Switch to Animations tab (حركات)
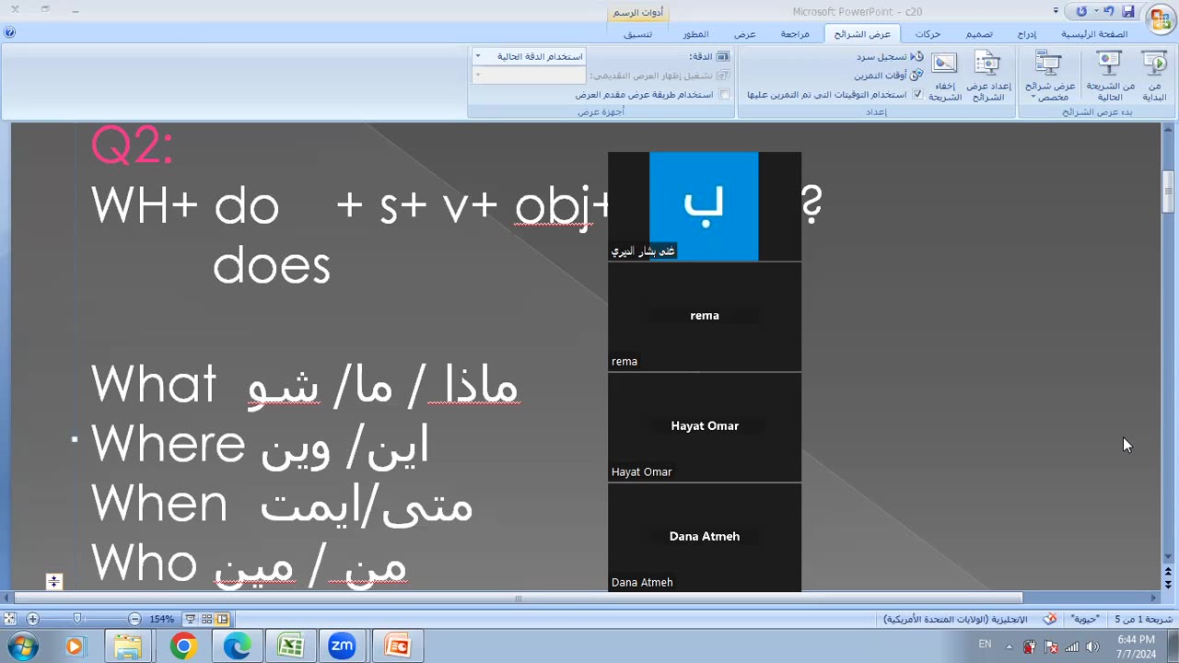The image size is (1179, 663). [x=928, y=34]
